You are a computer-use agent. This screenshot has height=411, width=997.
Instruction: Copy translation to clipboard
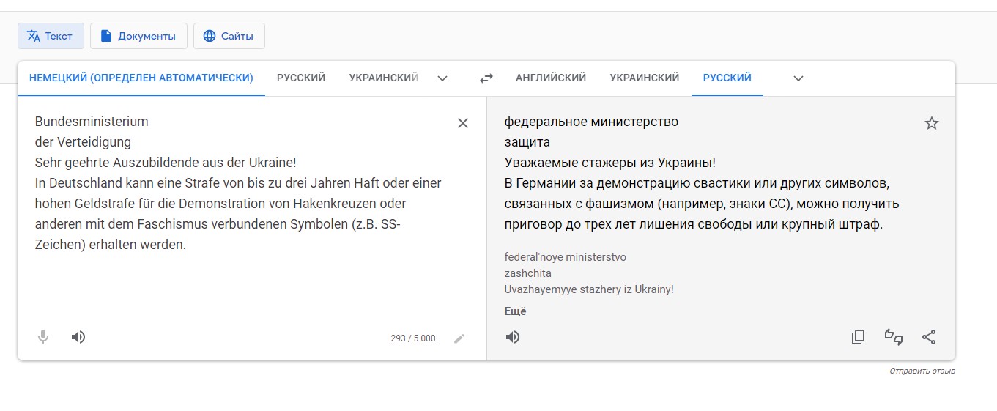pos(859,337)
